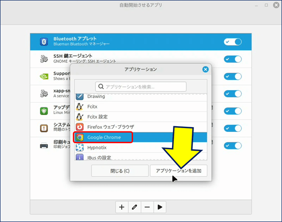Select the IBus の設定 row
The width and height of the screenshot is (282, 222).
click(141, 156)
